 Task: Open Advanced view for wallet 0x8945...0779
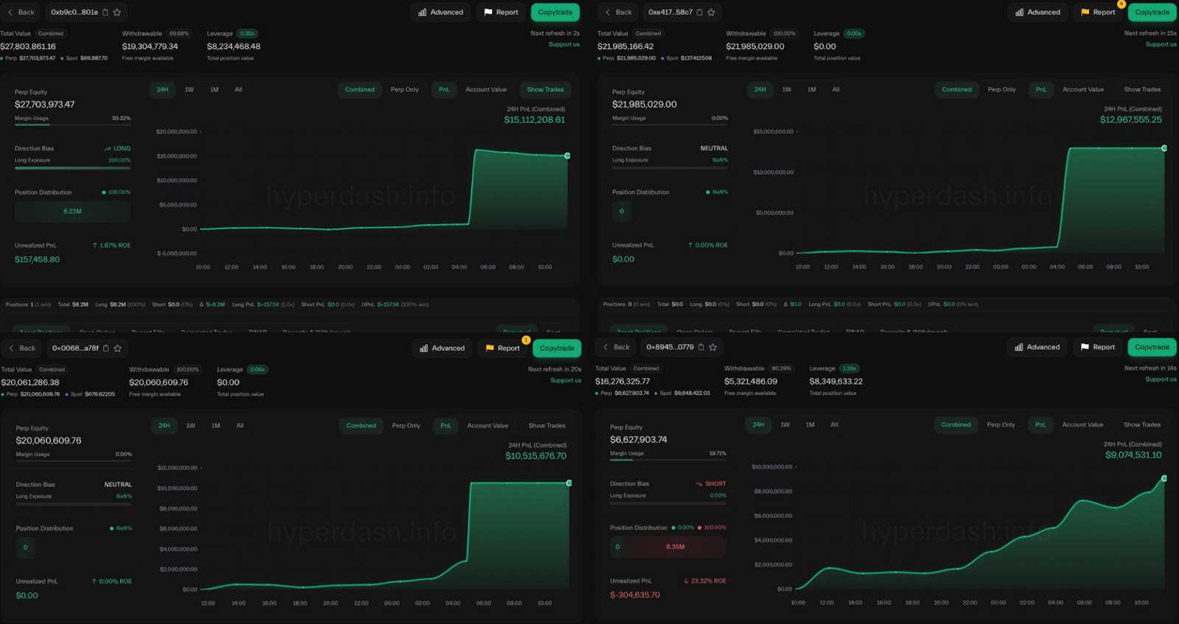(1037, 347)
